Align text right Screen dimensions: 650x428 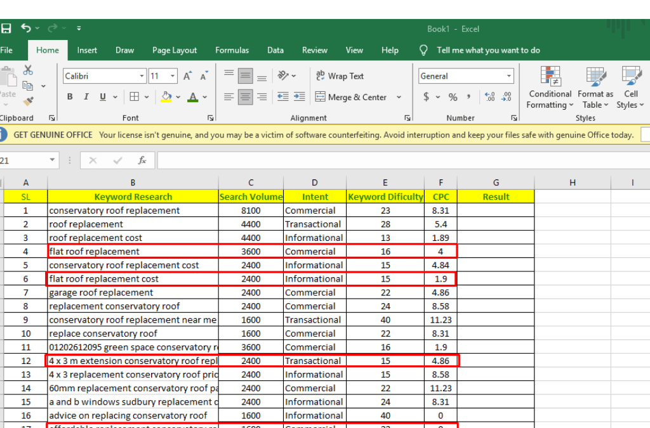coord(262,97)
